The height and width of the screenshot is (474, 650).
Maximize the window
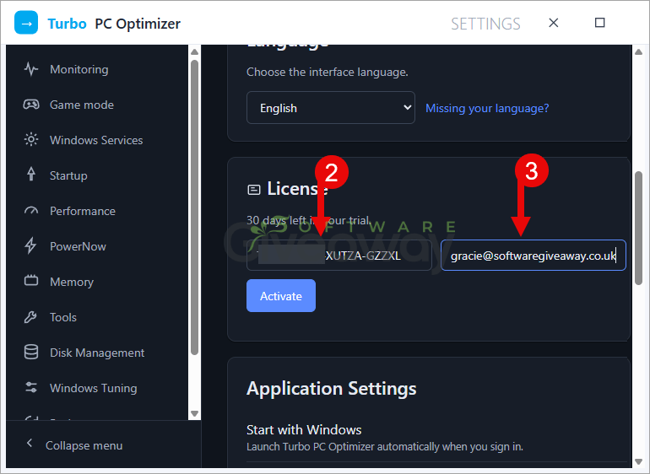coord(600,23)
